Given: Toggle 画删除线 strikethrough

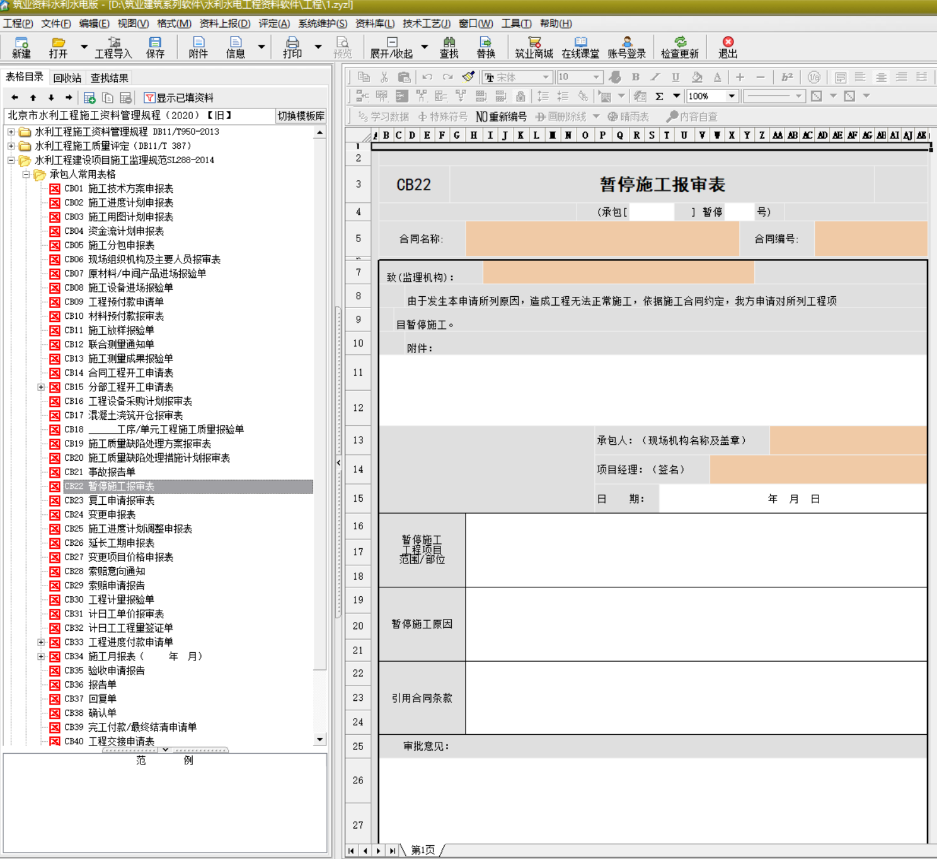Looking at the screenshot, I should pyautogui.click(x=561, y=117).
